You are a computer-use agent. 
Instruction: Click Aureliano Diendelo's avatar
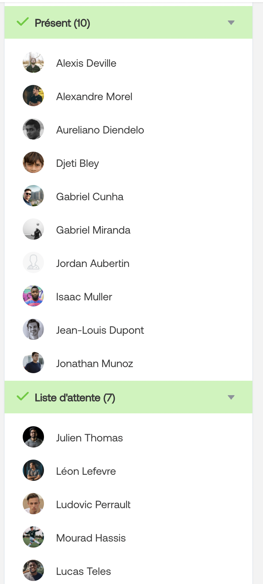tap(33, 129)
